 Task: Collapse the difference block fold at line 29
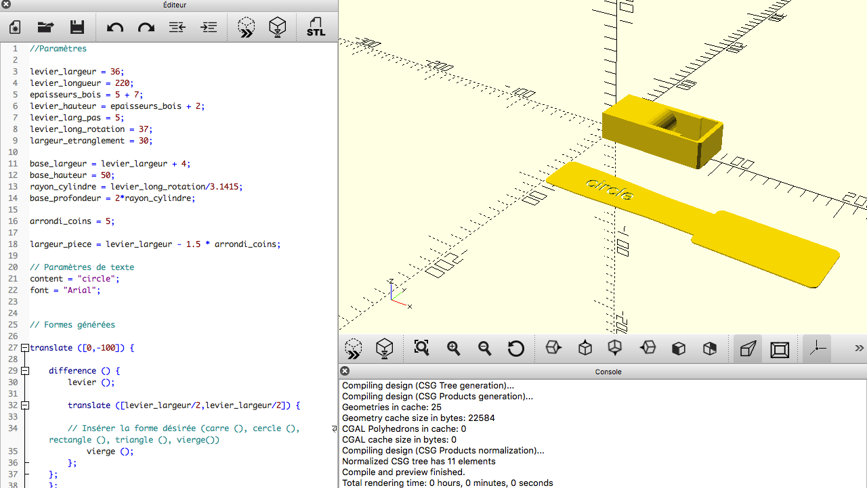pos(24,371)
